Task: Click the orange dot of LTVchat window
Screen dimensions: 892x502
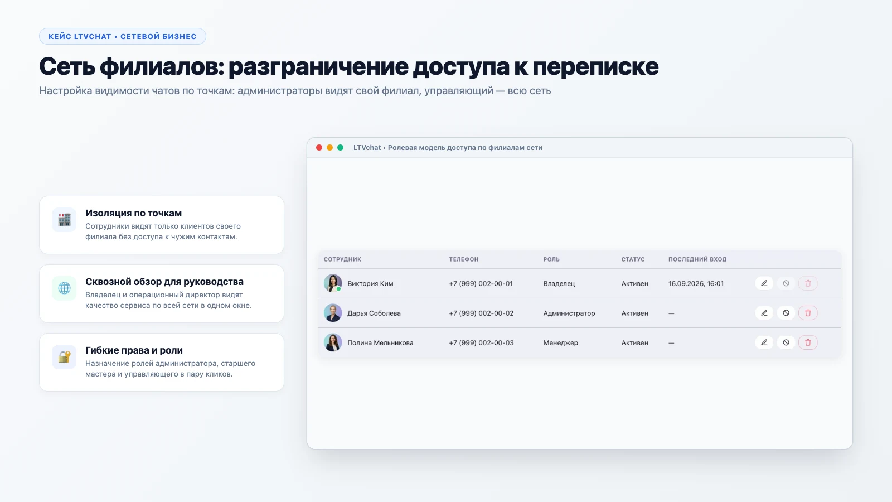Action: pyautogui.click(x=329, y=148)
